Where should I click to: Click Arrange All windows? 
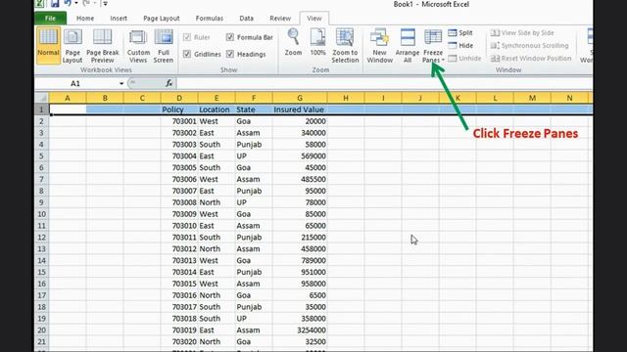(x=408, y=46)
